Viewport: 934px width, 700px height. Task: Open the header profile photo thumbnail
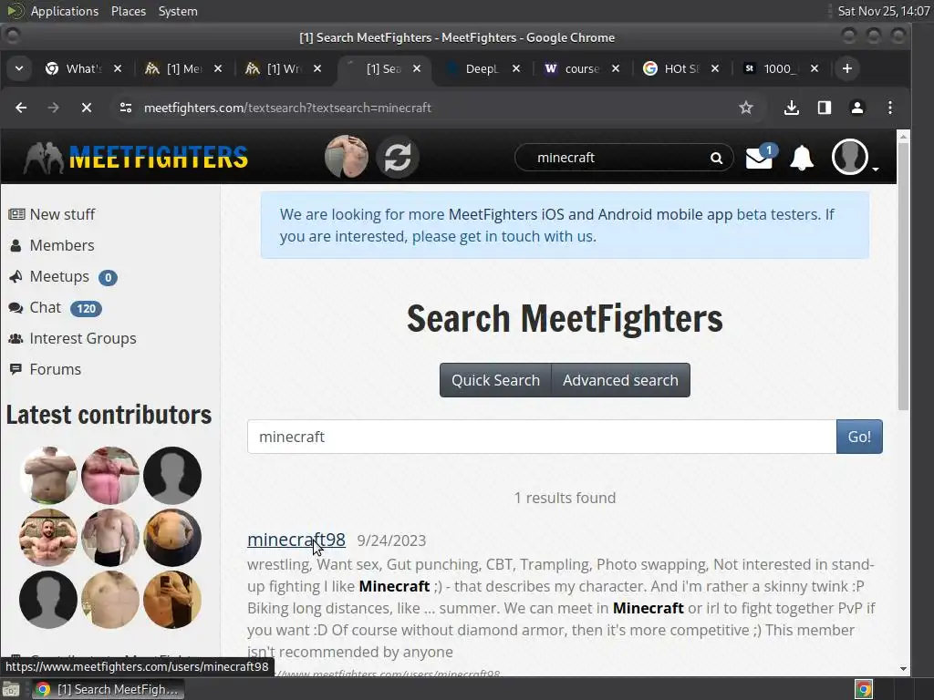tap(346, 157)
